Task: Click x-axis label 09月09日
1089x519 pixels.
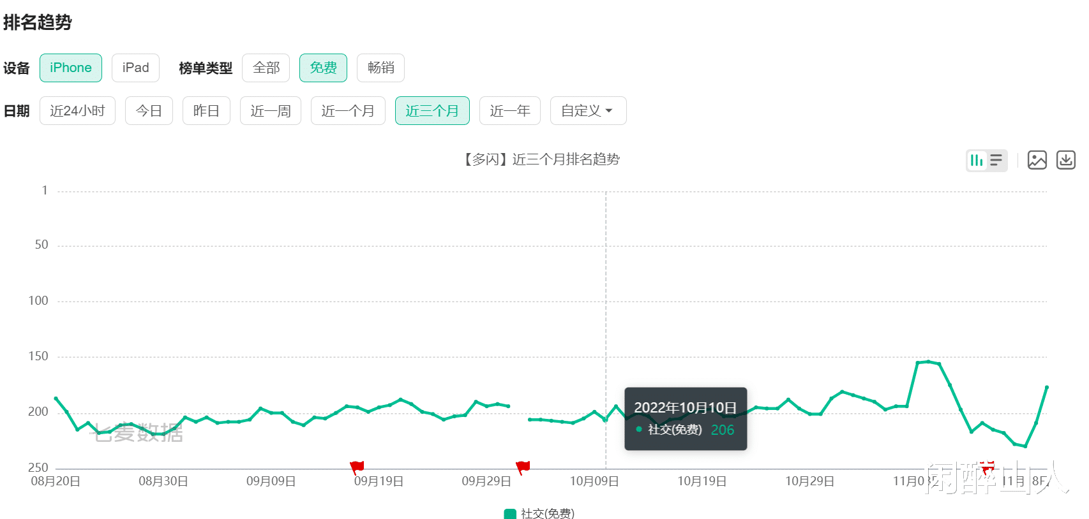Action: point(271,481)
